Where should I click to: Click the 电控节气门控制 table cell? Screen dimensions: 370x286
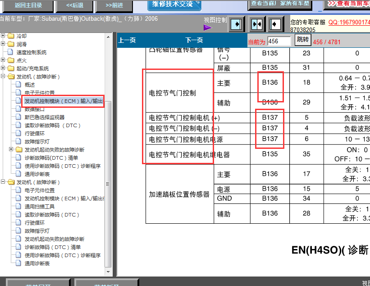click(x=179, y=93)
